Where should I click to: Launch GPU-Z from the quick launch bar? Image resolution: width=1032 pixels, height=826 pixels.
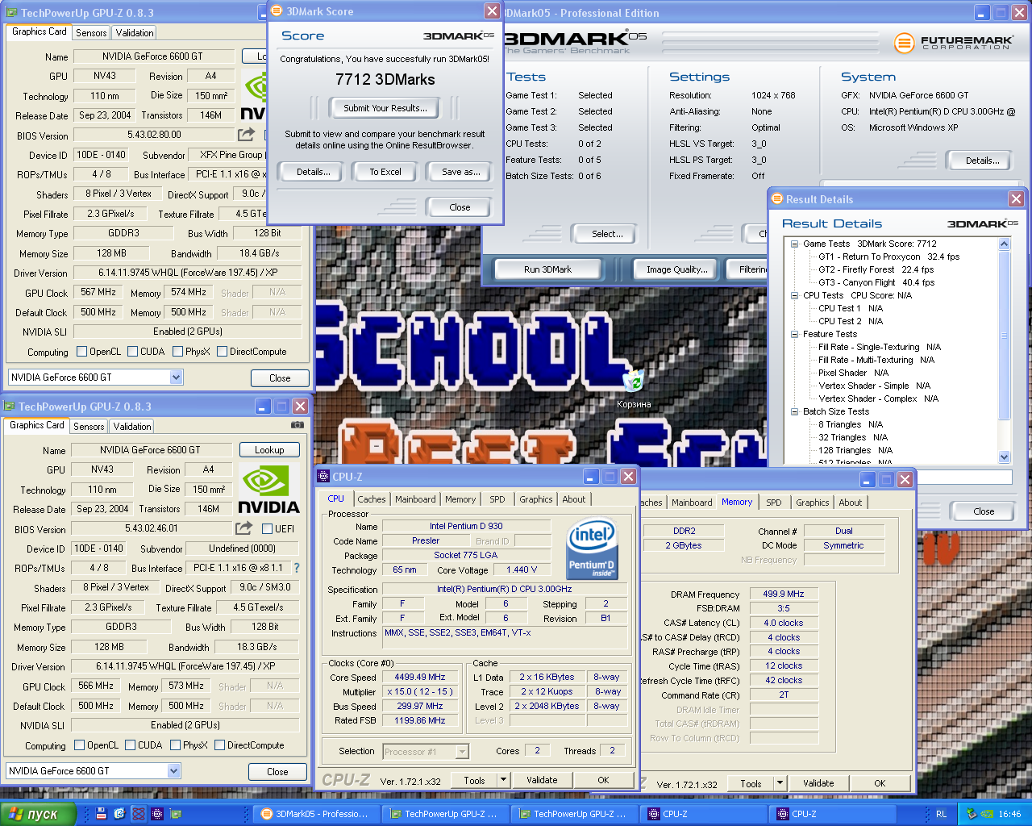[176, 814]
